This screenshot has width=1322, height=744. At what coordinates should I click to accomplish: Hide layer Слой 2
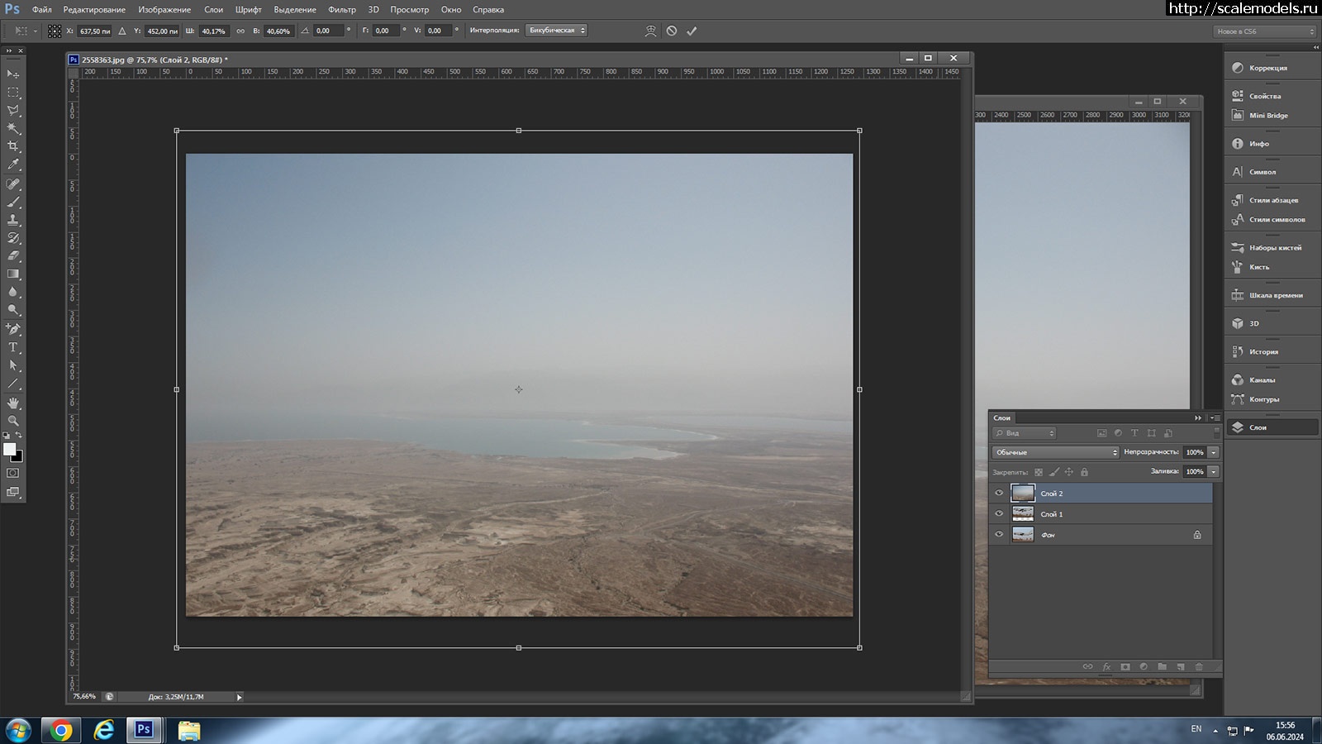point(999,493)
